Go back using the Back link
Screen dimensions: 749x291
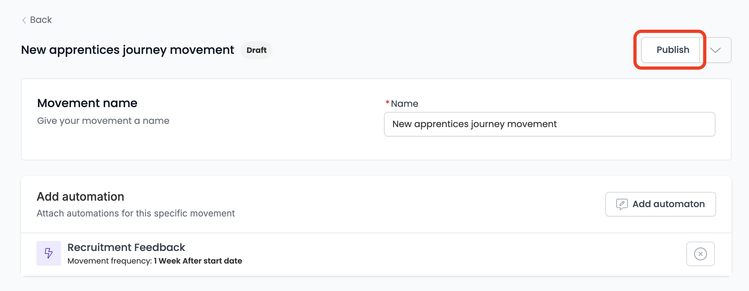click(37, 20)
